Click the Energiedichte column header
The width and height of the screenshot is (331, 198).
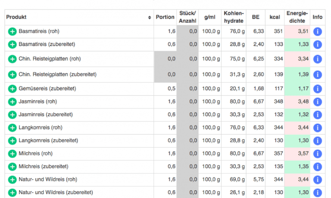pyautogui.click(x=297, y=17)
